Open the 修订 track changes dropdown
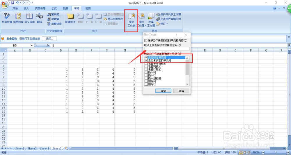The width and height of the screenshot is (291, 155). 167,24
